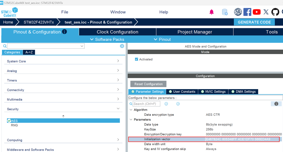
Task: Switch to the A->Z view tab
Action: (29, 52)
